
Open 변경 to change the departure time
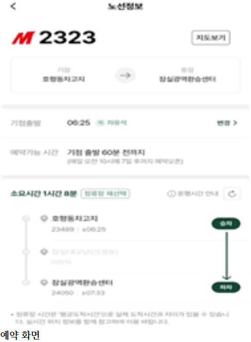point(227,123)
